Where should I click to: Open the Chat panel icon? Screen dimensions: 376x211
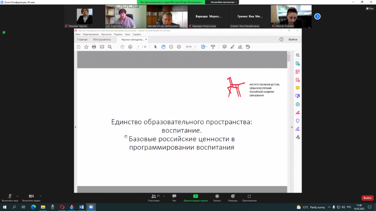pyautogui.click(x=174, y=196)
